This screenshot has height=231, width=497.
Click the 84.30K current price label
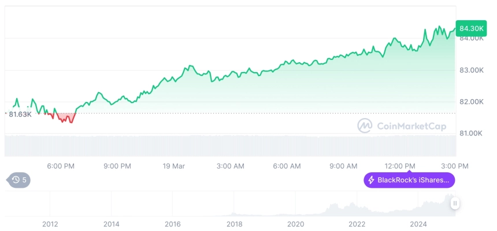click(472, 28)
